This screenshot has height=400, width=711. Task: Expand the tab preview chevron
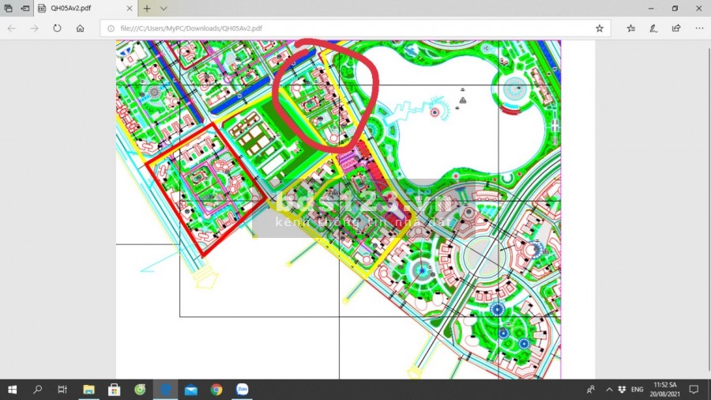click(x=164, y=8)
